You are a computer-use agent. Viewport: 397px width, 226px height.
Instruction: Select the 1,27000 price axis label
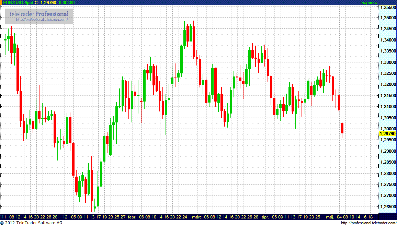[x=387, y=196]
